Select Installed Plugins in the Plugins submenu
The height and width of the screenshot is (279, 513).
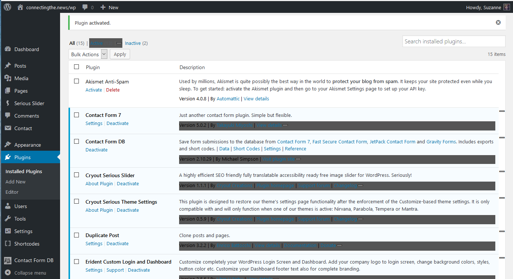tap(24, 171)
